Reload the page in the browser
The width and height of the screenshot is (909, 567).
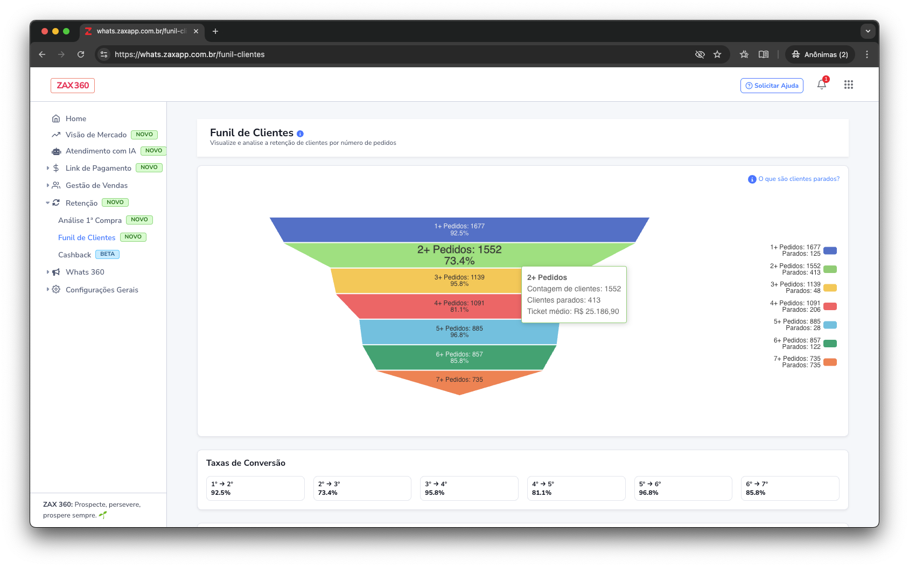pyautogui.click(x=81, y=54)
